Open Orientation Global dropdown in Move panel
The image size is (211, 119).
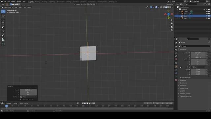click(x=28, y=97)
